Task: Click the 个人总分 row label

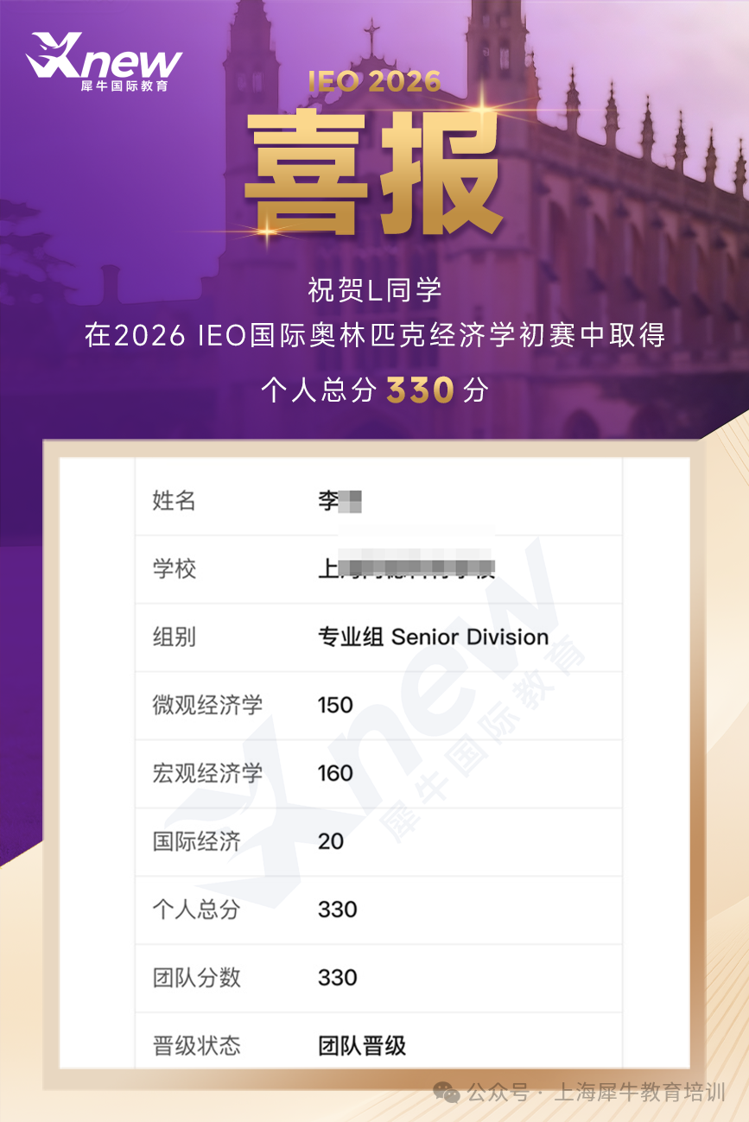Action: coord(196,910)
